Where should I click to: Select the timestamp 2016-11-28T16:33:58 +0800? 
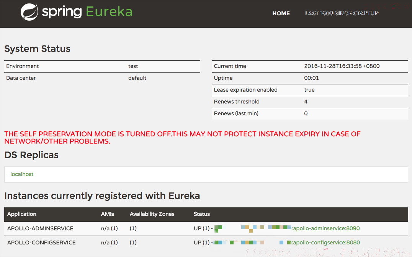coord(342,66)
